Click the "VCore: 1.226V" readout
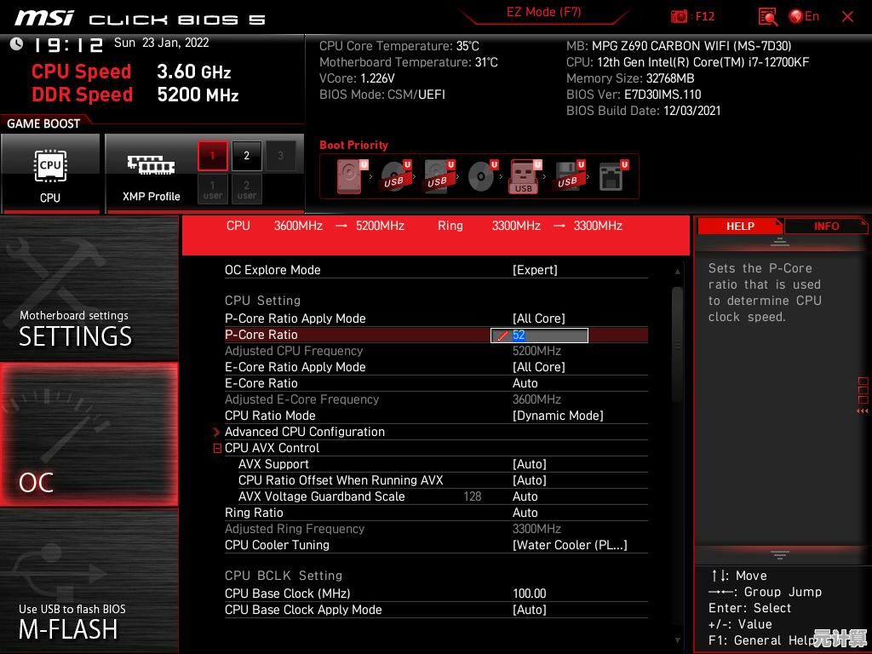This screenshot has width=872, height=654. point(357,78)
